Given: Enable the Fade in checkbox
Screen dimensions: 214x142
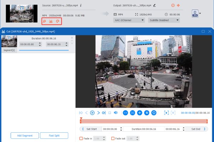Looking at the screenshot, I should click(x=81, y=138).
